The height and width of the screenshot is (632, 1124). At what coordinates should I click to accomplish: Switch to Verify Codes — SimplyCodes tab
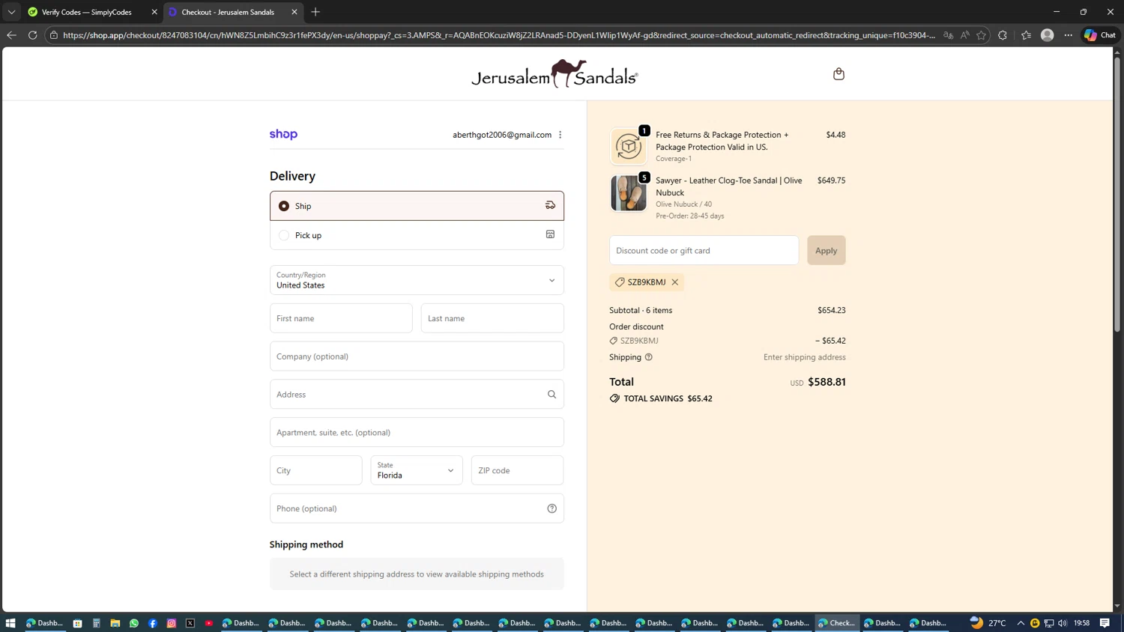pyautogui.click(x=87, y=12)
